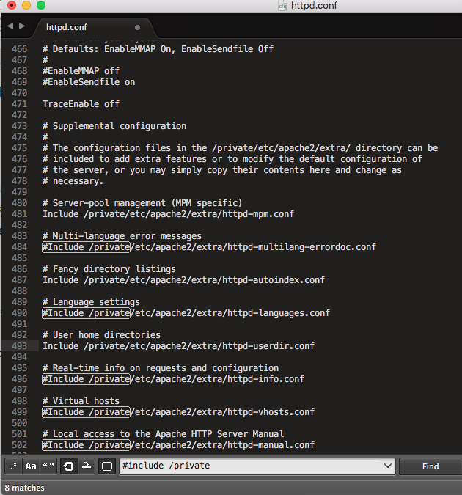Toggle in-selection search button
This screenshot has width=462, height=495.
(x=87, y=466)
